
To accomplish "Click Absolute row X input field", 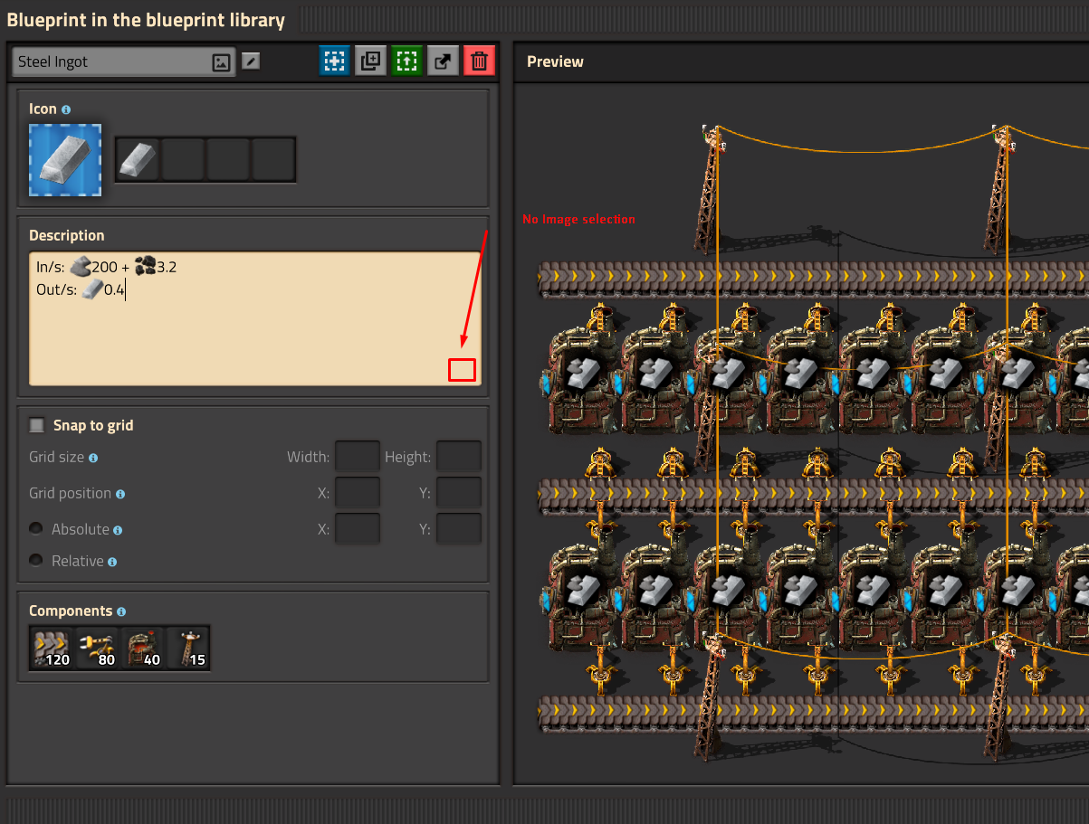I will [x=358, y=529].
